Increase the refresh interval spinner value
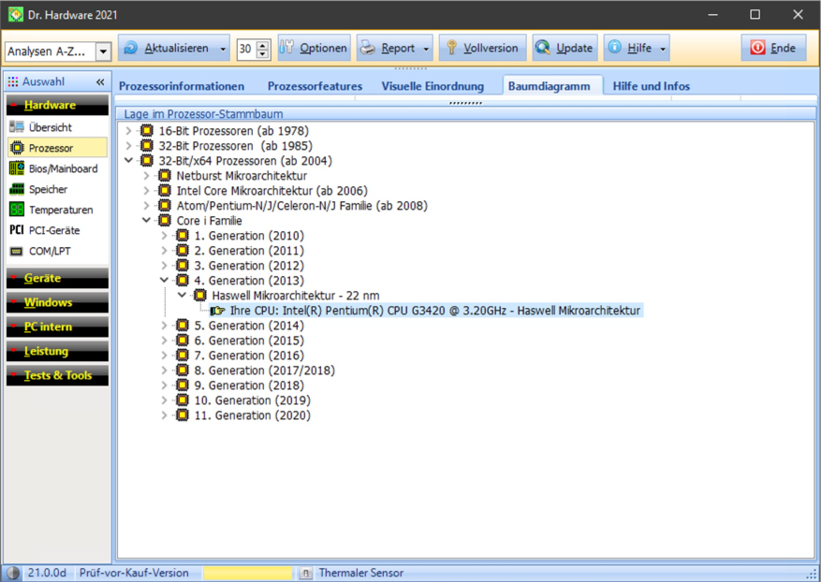The height and width of the screenshot is (582, 821). pos(263,44)
